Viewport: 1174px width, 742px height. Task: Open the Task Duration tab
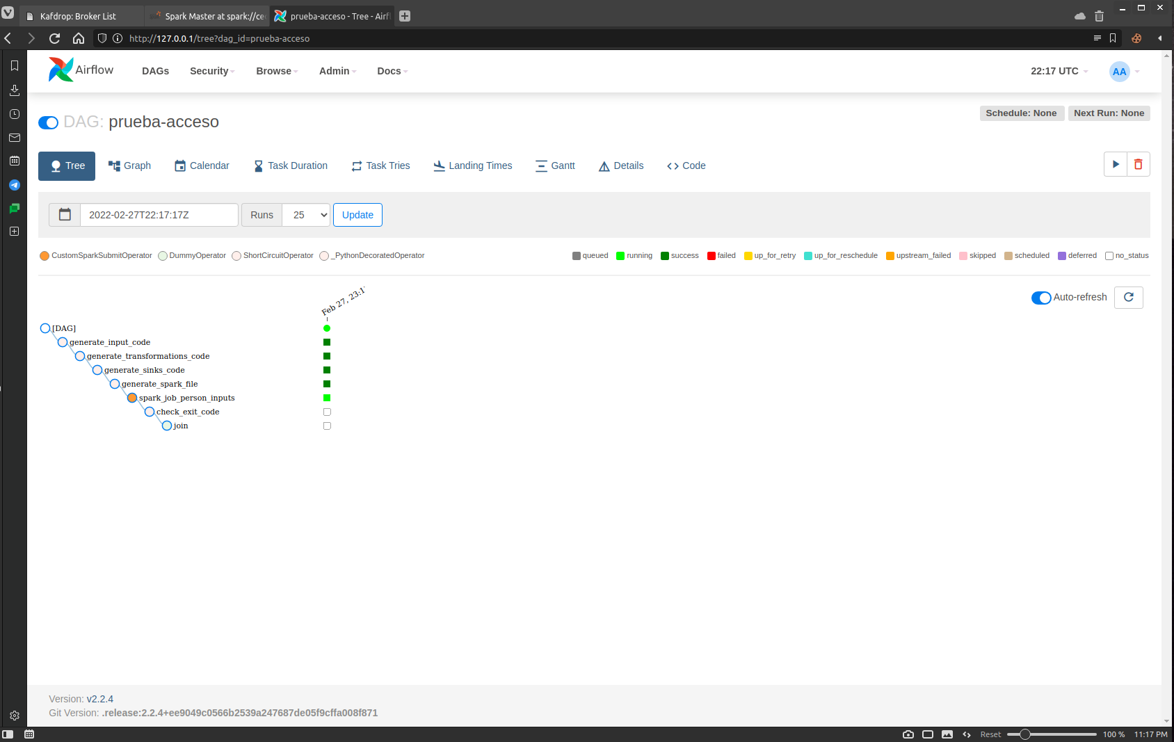click(291, 166)
